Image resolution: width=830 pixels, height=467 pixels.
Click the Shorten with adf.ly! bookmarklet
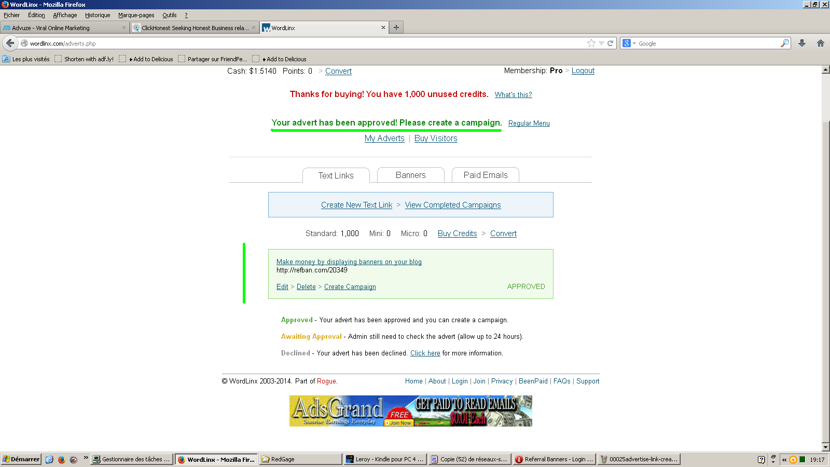click(84, 59)
